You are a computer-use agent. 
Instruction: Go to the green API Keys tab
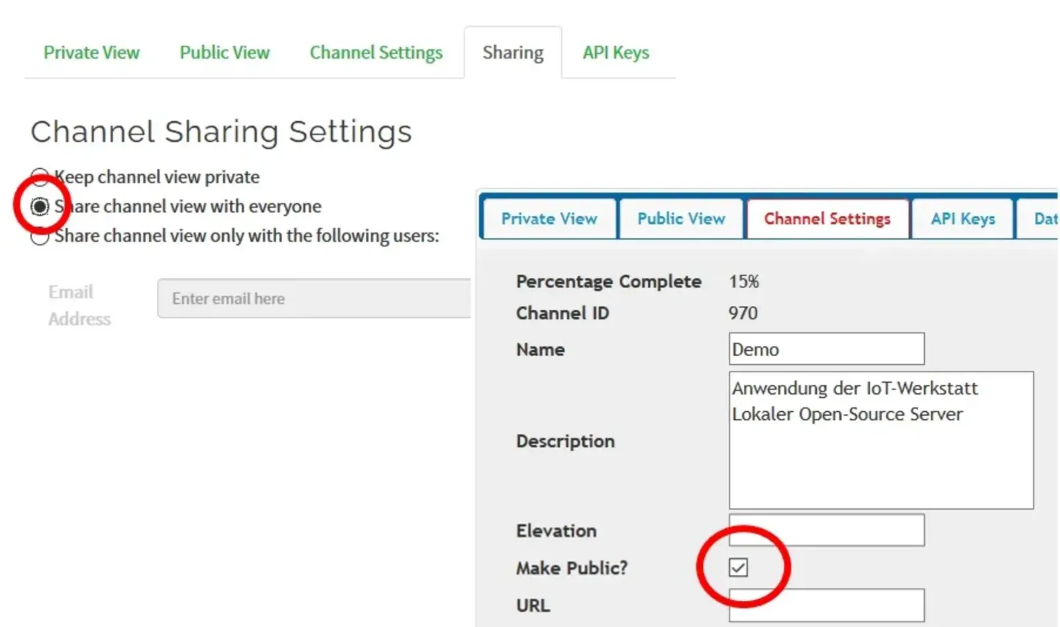pos(615,52)
